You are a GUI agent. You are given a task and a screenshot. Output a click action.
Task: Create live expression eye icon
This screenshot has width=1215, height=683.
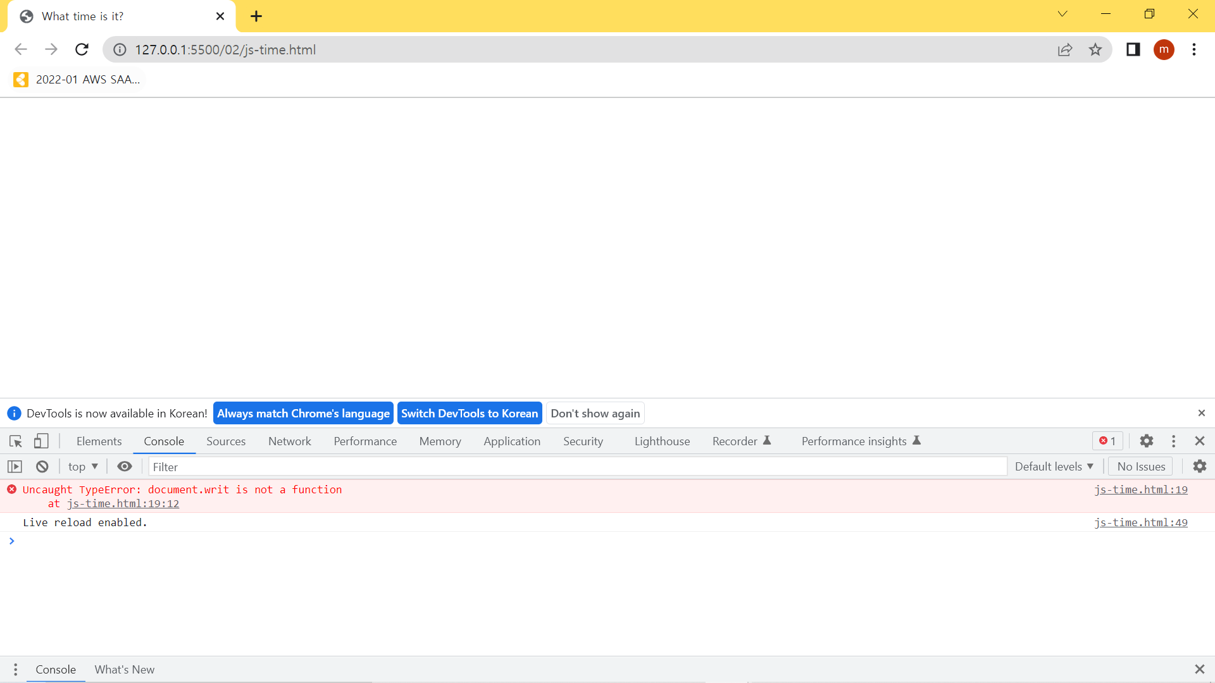[125, 467]
